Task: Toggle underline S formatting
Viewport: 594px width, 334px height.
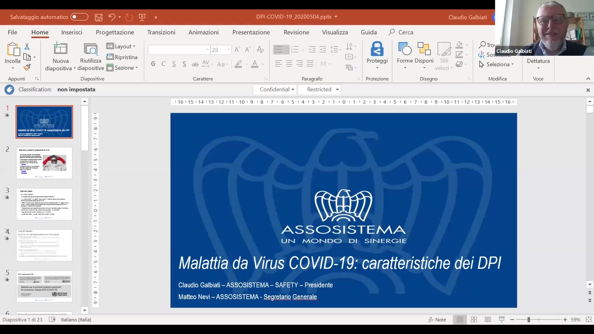Action: click(x=174, y=64)
